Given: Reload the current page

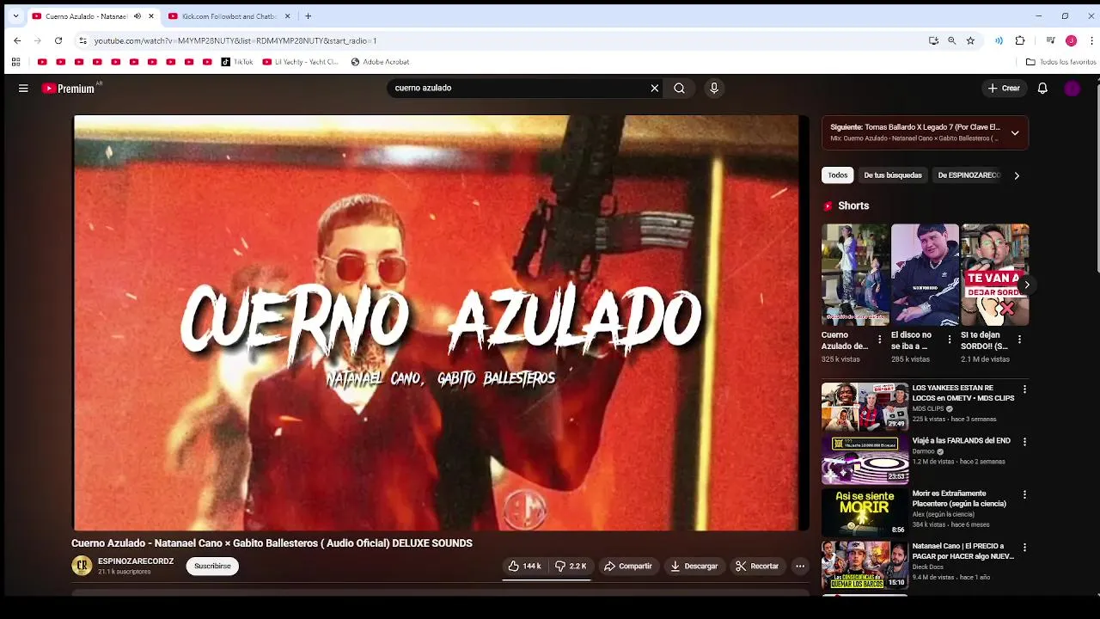Looking at the screenshot, I should (58, 40).
